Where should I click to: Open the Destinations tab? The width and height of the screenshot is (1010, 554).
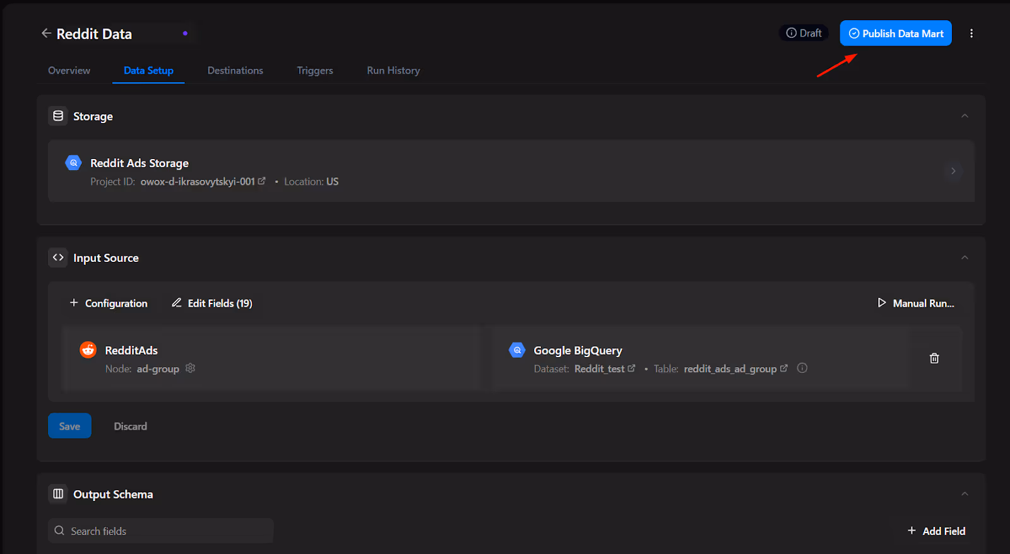click(x=235, y=71)
